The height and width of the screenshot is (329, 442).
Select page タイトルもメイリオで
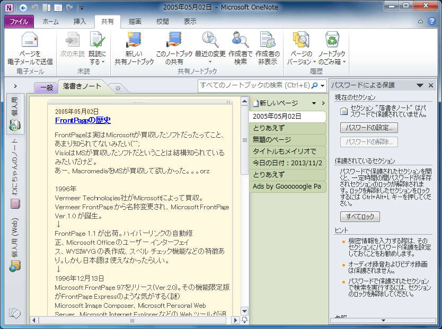tap(287, 152)
